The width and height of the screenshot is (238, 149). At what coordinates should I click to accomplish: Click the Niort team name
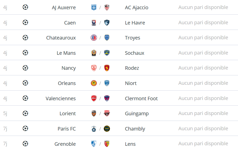point(131,83)
